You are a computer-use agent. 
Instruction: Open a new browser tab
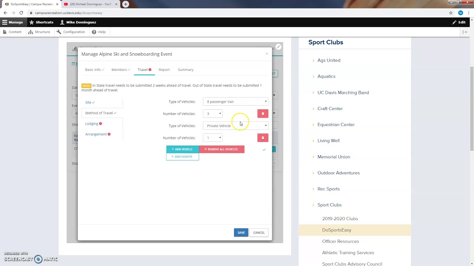coord(126,4)
